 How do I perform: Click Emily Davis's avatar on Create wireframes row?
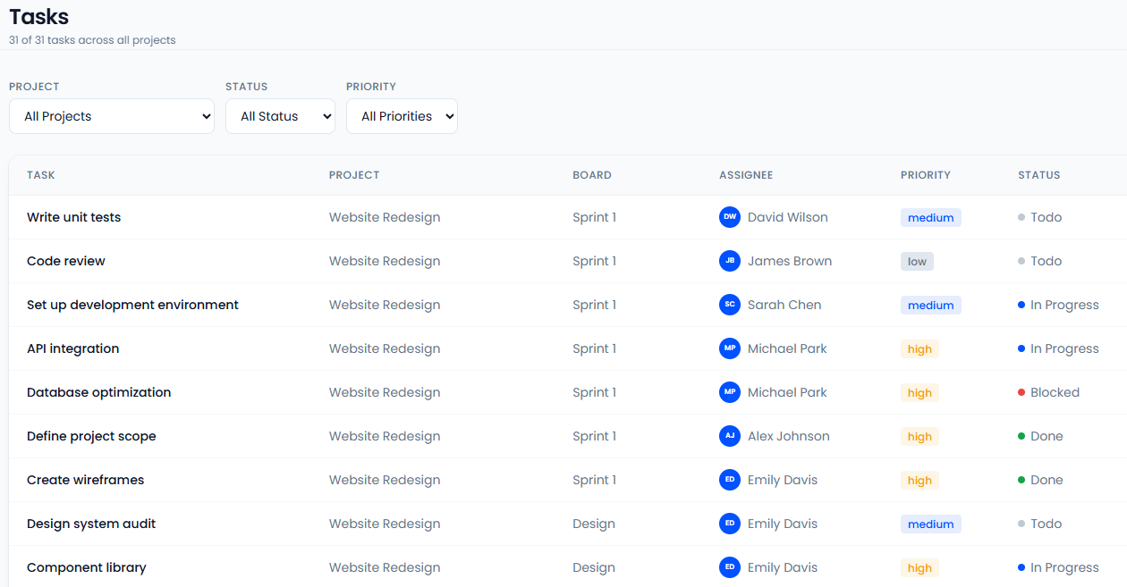coord(730,480)
